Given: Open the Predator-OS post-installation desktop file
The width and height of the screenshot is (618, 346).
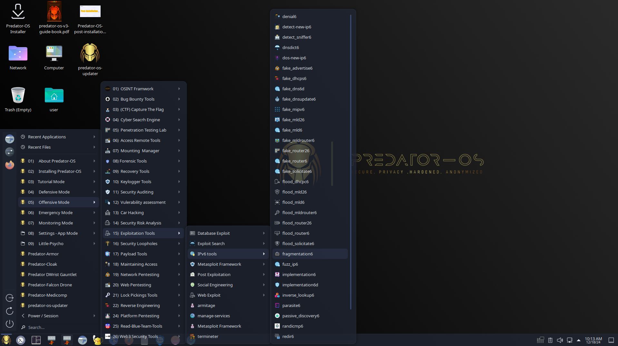Looking at the screenshot, I should (x=90, y=19).
